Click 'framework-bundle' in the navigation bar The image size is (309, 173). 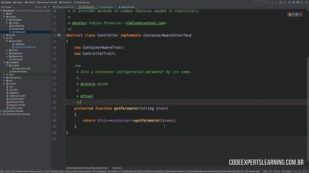47,2
